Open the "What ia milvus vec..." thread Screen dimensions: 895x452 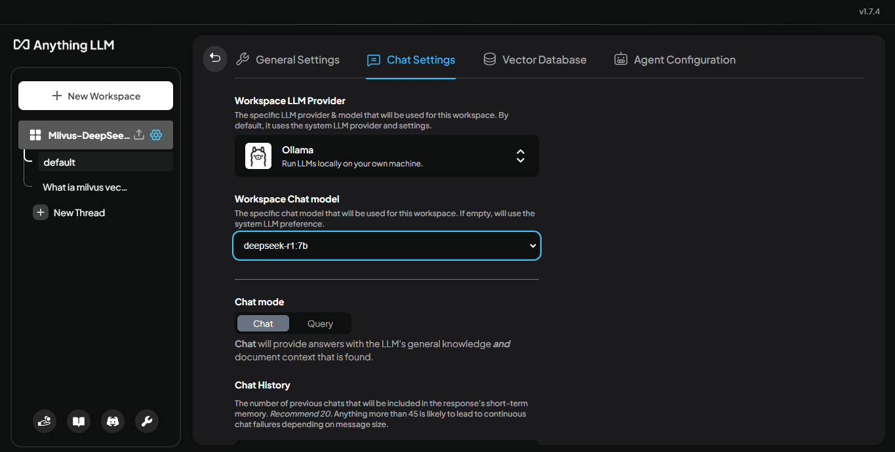click(85, 187)
